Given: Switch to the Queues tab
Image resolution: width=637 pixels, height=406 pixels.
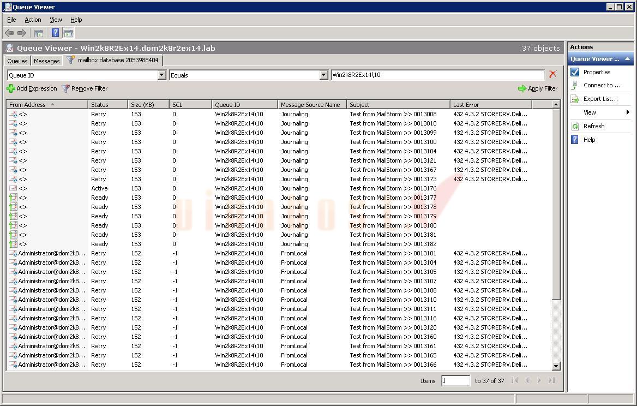Looking at the screenshot, I should coord(17,61).
